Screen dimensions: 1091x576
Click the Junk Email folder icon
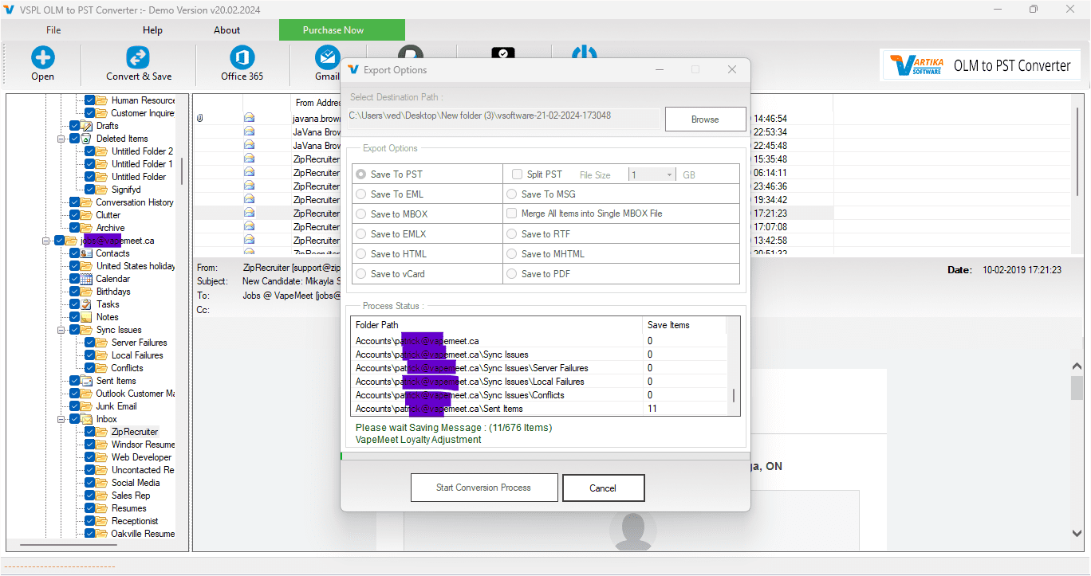[87, 406]
